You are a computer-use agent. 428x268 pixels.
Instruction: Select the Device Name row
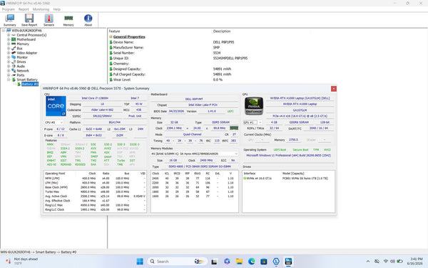[x=123, y=42]
